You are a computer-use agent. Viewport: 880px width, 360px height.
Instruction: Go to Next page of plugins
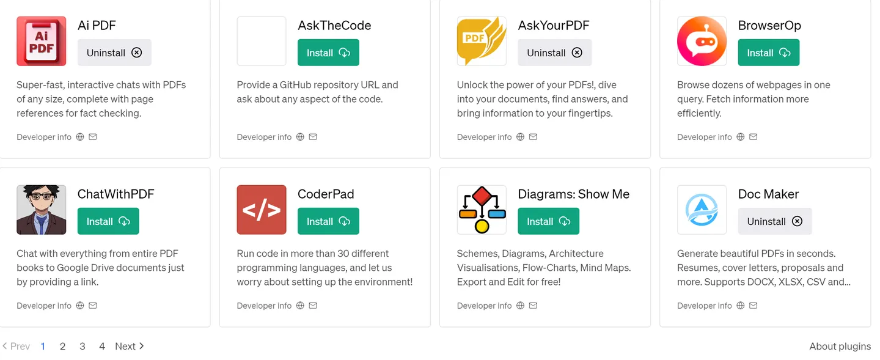[x=130, y=346]
